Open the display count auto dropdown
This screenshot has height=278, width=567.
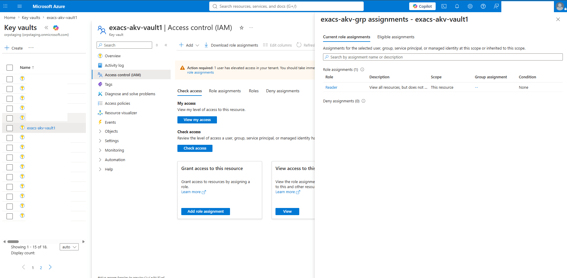coord(69,247)
